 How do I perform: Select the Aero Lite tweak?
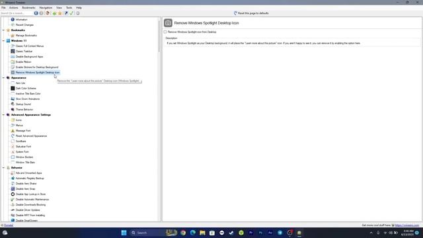tap(20, 83)
